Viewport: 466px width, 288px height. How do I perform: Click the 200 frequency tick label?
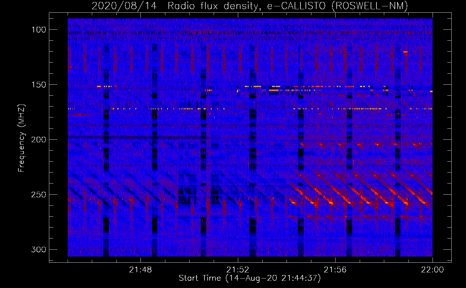39,140
